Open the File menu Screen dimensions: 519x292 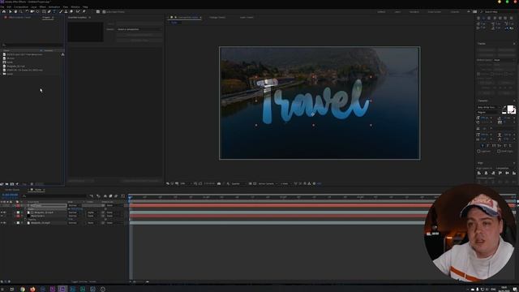tap(2, 7)
